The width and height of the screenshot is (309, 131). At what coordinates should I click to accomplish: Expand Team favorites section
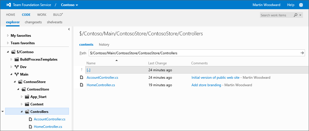(x=8, y=43)
